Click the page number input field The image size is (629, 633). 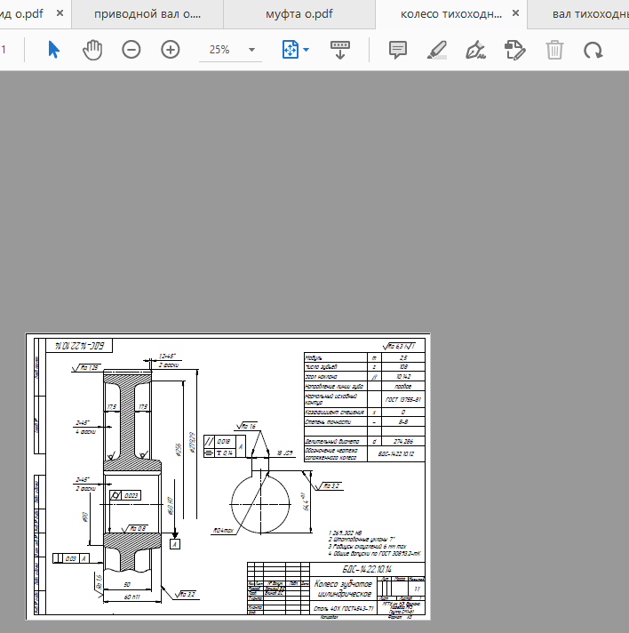click(x=5, y=50)
